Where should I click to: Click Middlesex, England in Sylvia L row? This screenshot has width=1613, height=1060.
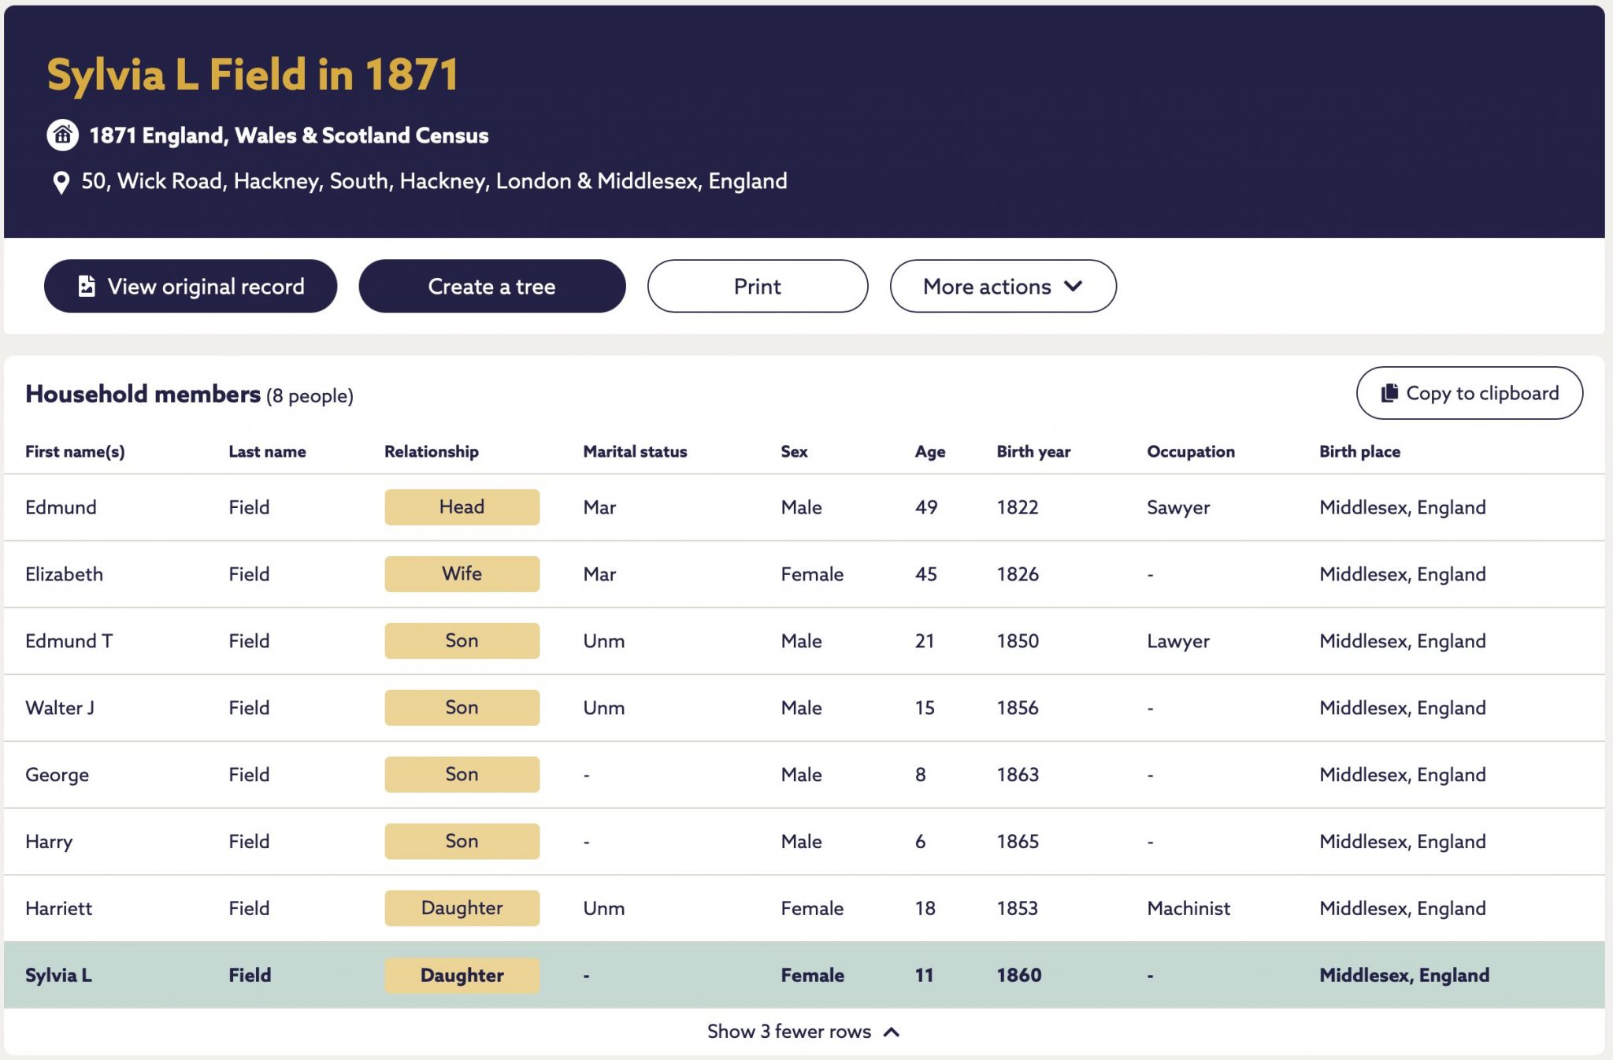(x=1404, y=975)
